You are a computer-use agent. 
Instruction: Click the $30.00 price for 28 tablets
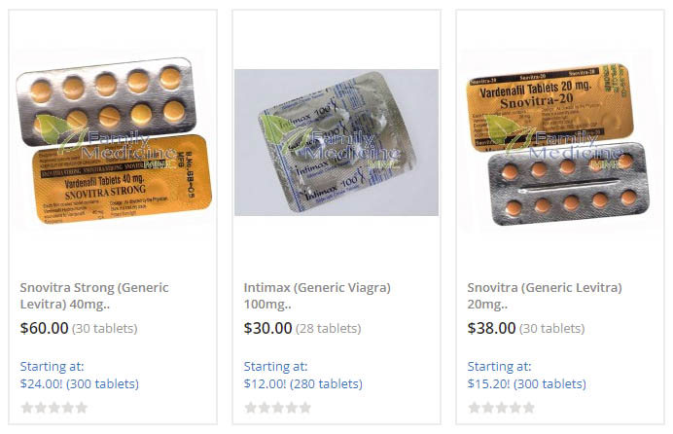[x=267, y=328]
